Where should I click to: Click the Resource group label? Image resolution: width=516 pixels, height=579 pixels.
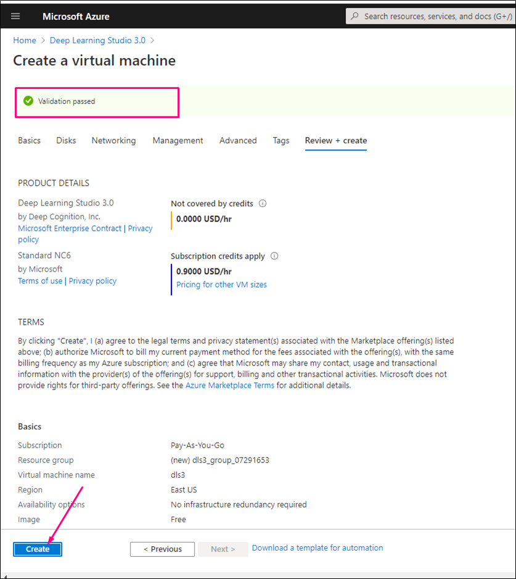pos(46,460)
